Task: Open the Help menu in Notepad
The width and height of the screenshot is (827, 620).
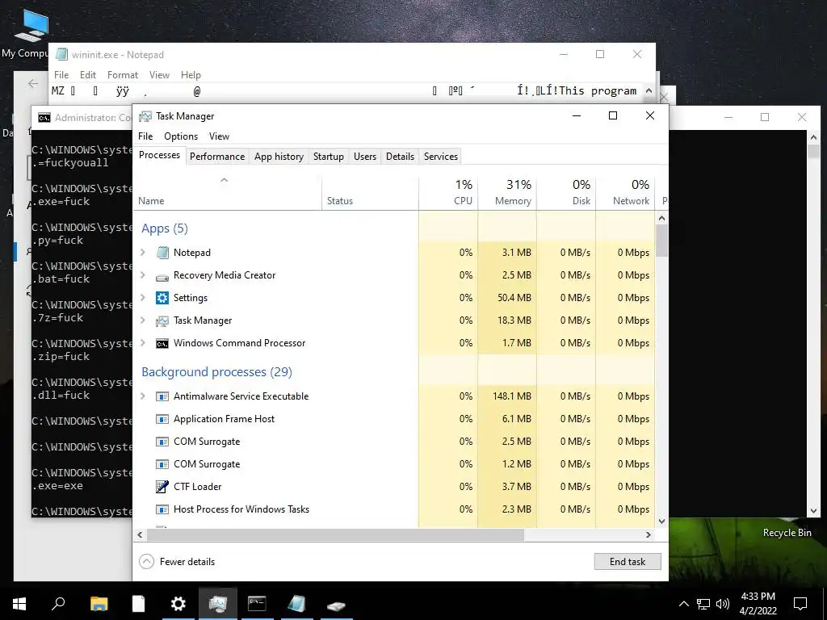Action: tap(191, 75)
